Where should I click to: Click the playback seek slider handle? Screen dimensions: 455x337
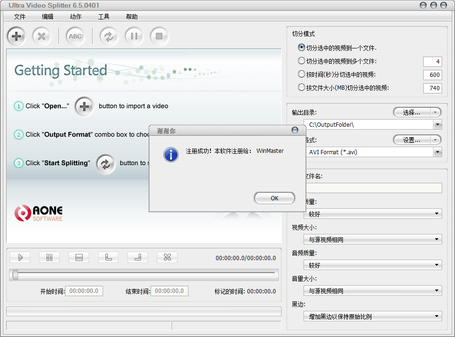15,275
